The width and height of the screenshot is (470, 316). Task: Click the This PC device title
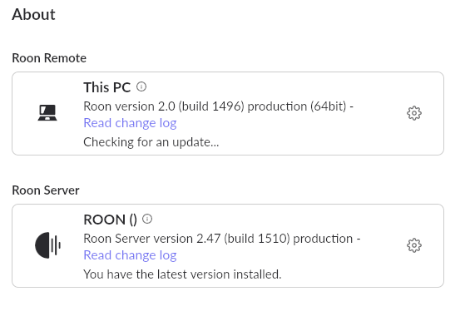tap(107, 87)
